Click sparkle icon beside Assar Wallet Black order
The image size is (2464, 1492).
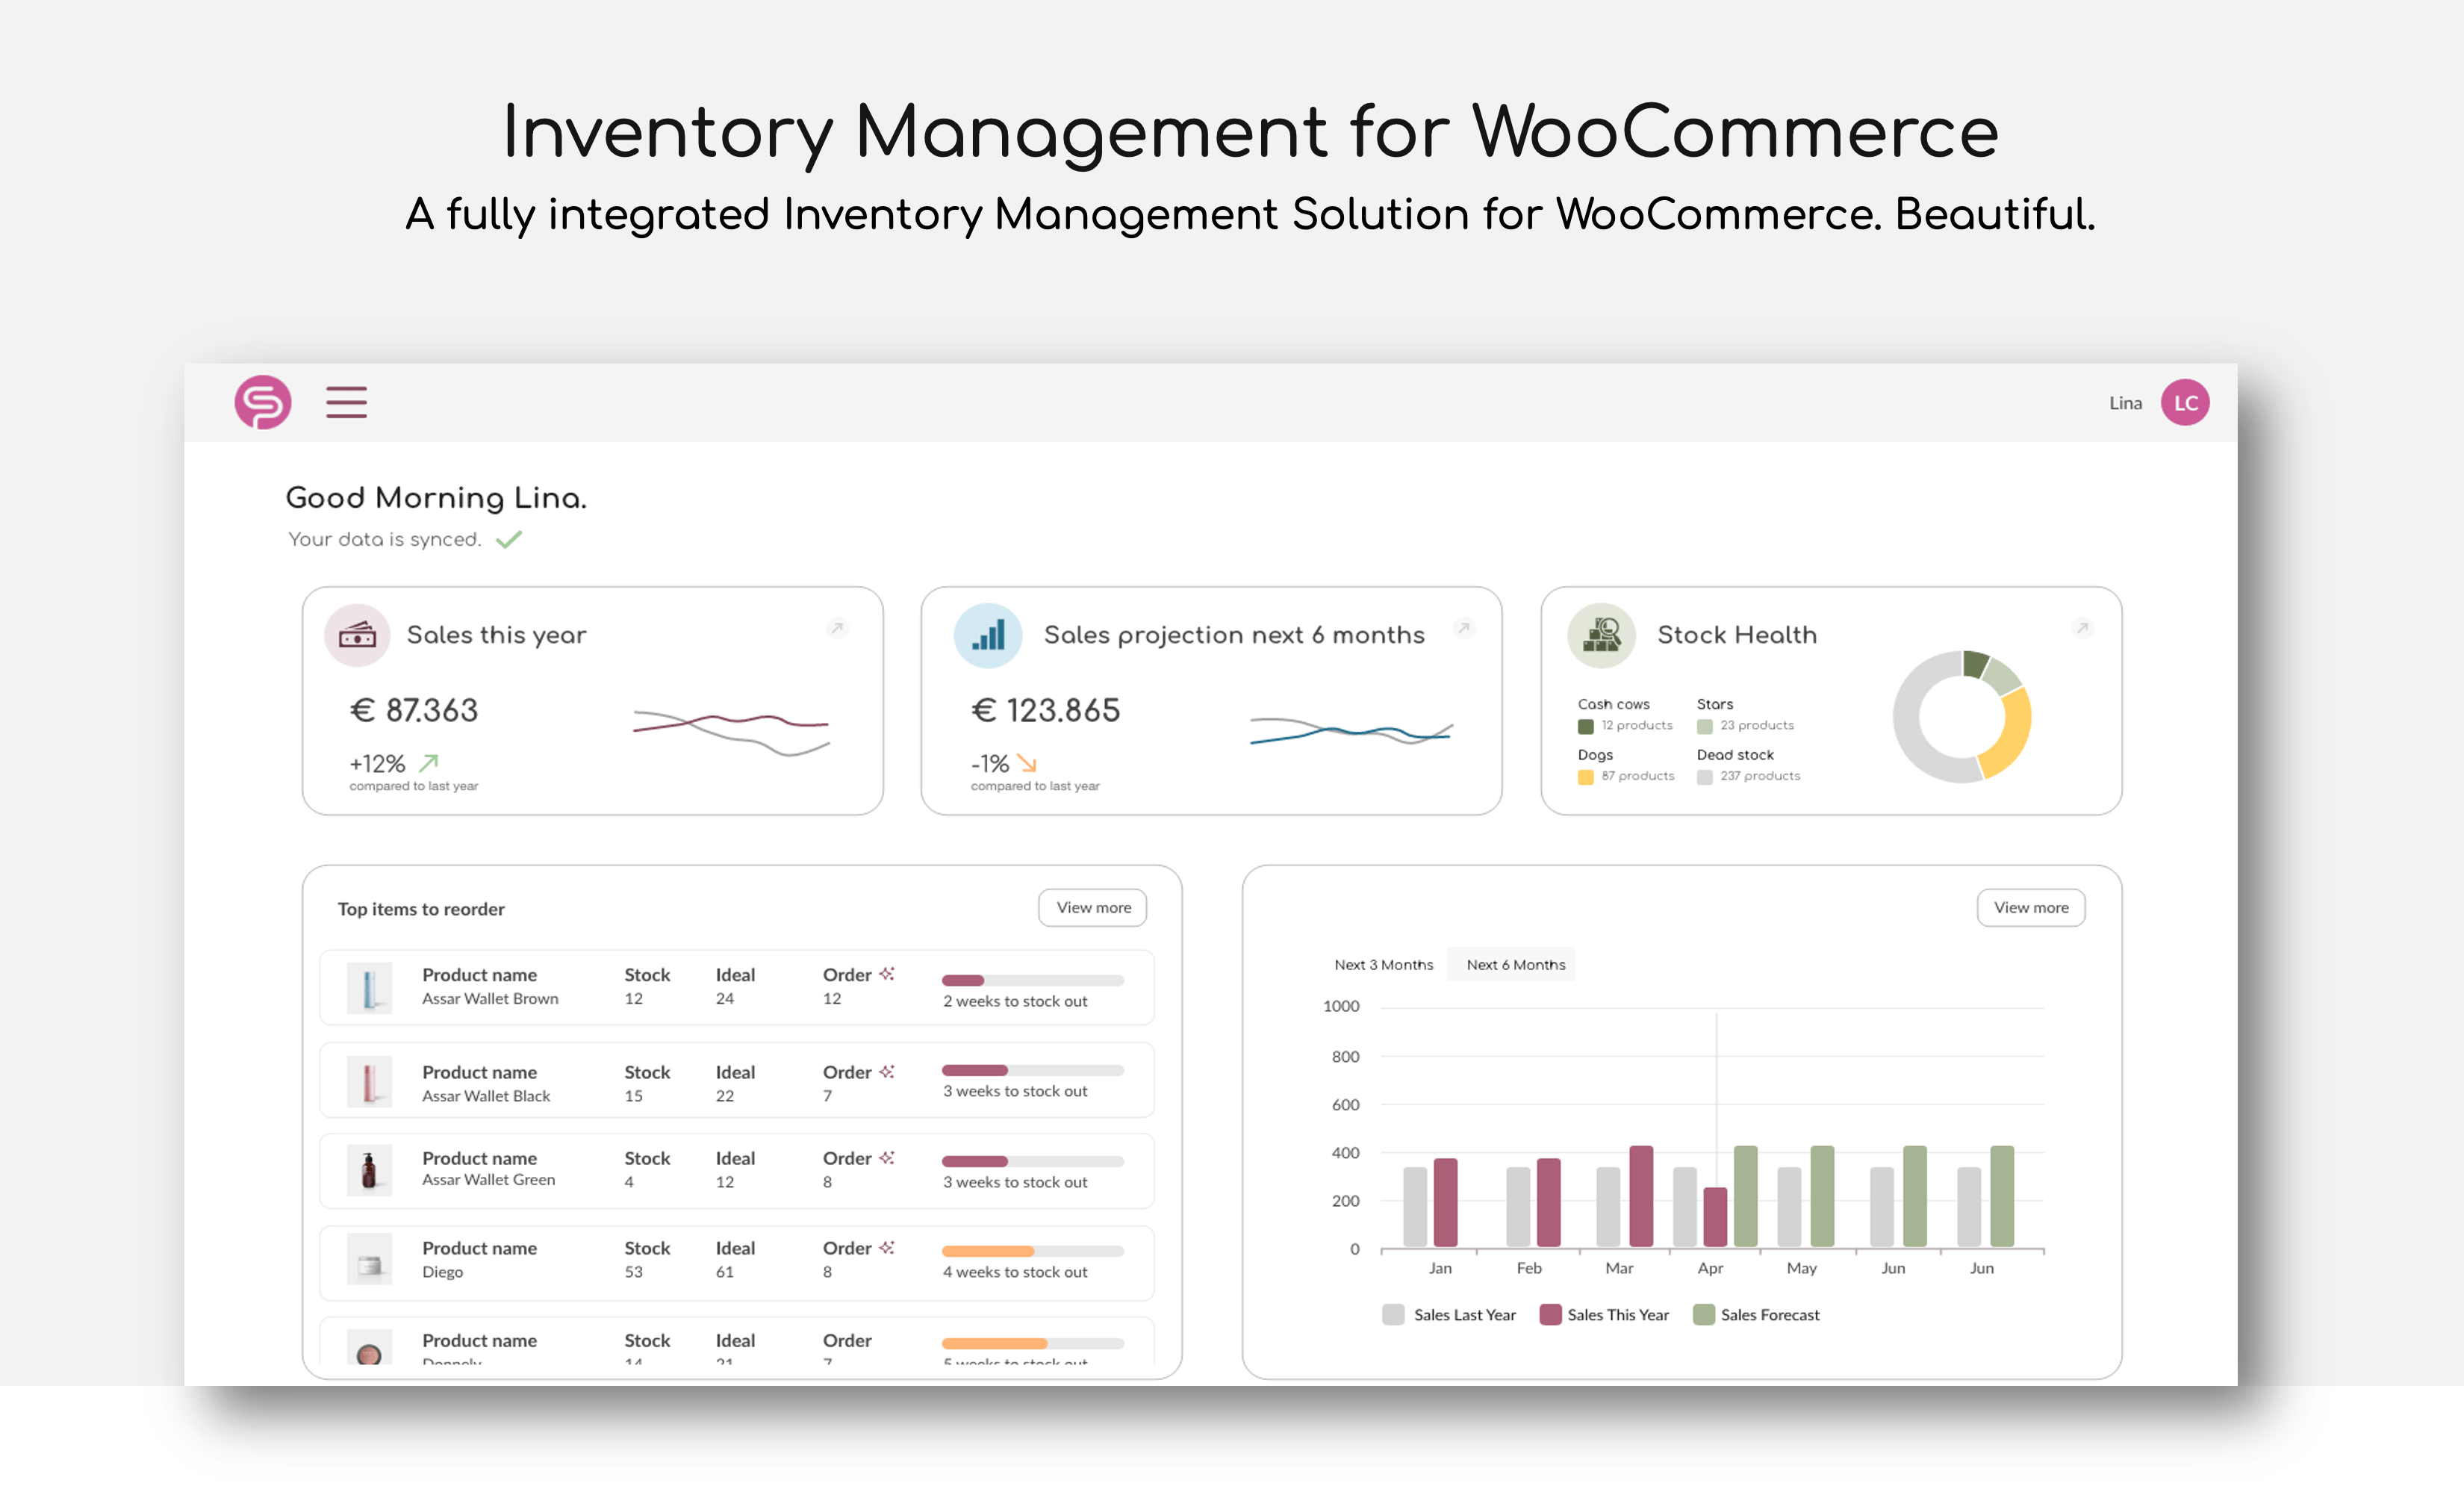pyautogui.click(x=887, y=1072)
